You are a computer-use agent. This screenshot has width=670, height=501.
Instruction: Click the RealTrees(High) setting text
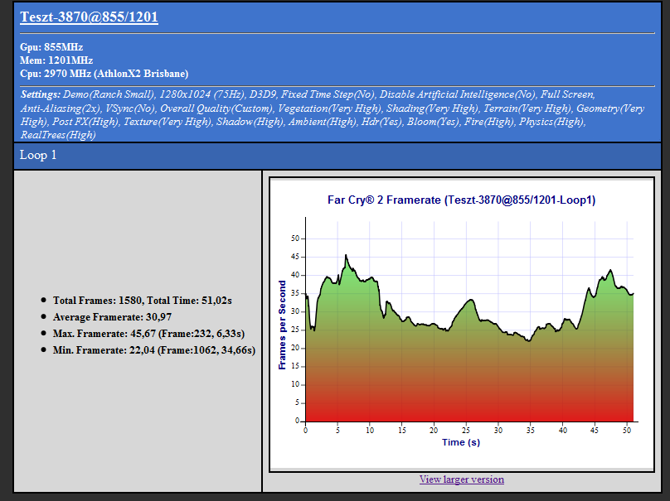pyautogui.click(x=58, y=135)
